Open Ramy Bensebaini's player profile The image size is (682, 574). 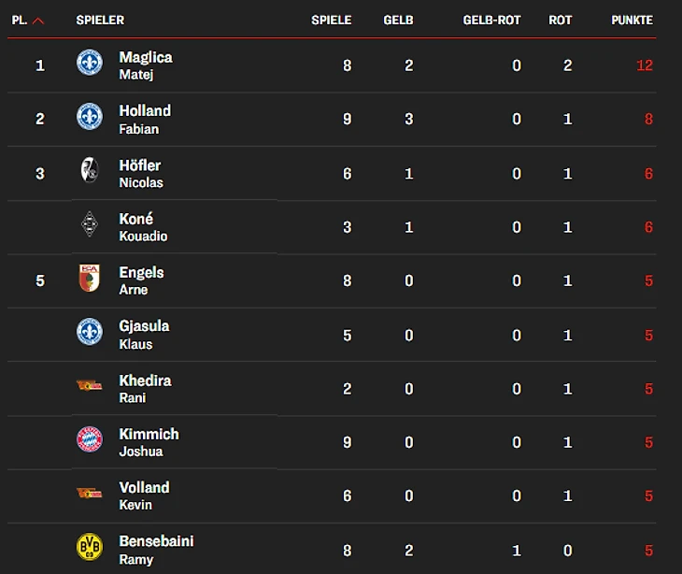click(x=156, y=549)
